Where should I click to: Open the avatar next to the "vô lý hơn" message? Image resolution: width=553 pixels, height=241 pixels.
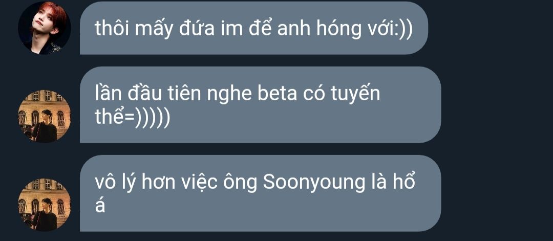click(x=45, y=205)
